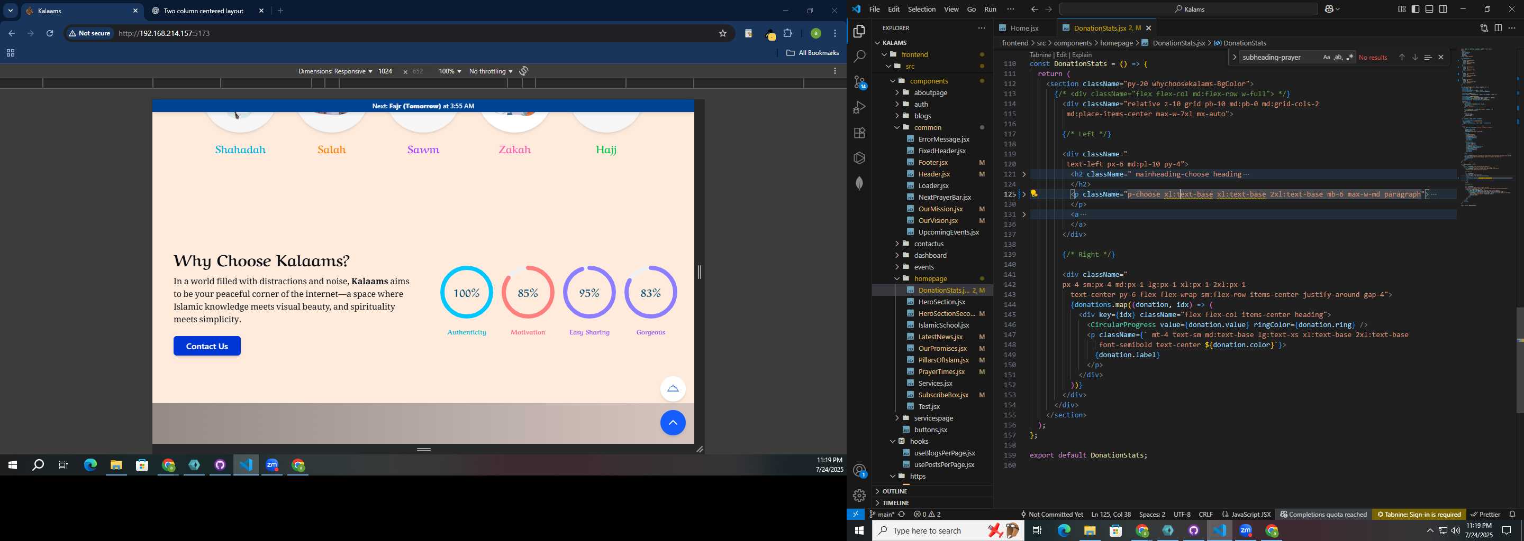Open the Run menu
The height and width of the screenshot is (541, 1524).
990,9
